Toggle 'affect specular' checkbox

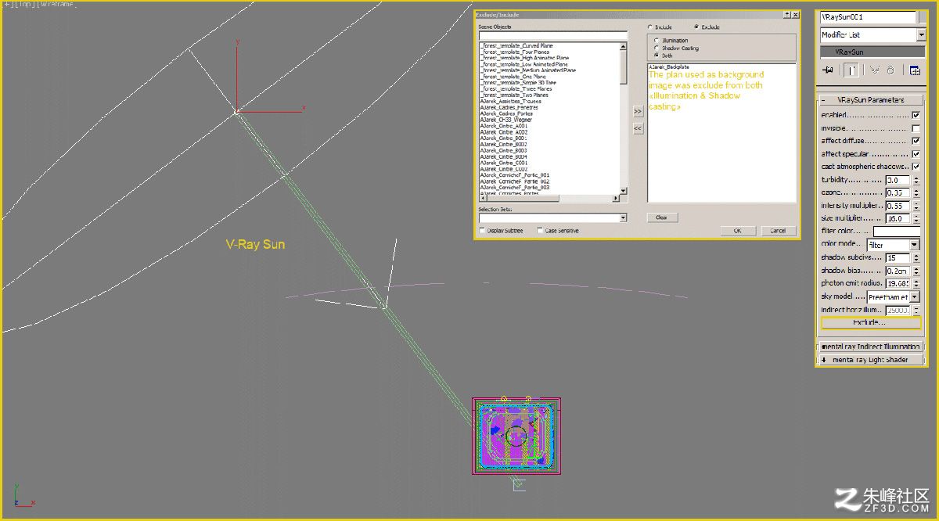[x=916, y=154]
